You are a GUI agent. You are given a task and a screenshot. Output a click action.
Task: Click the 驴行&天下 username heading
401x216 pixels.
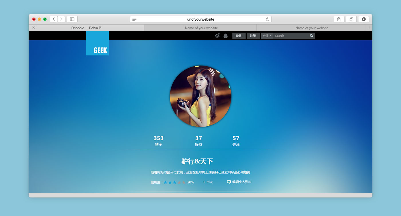(x=197, y=161)
